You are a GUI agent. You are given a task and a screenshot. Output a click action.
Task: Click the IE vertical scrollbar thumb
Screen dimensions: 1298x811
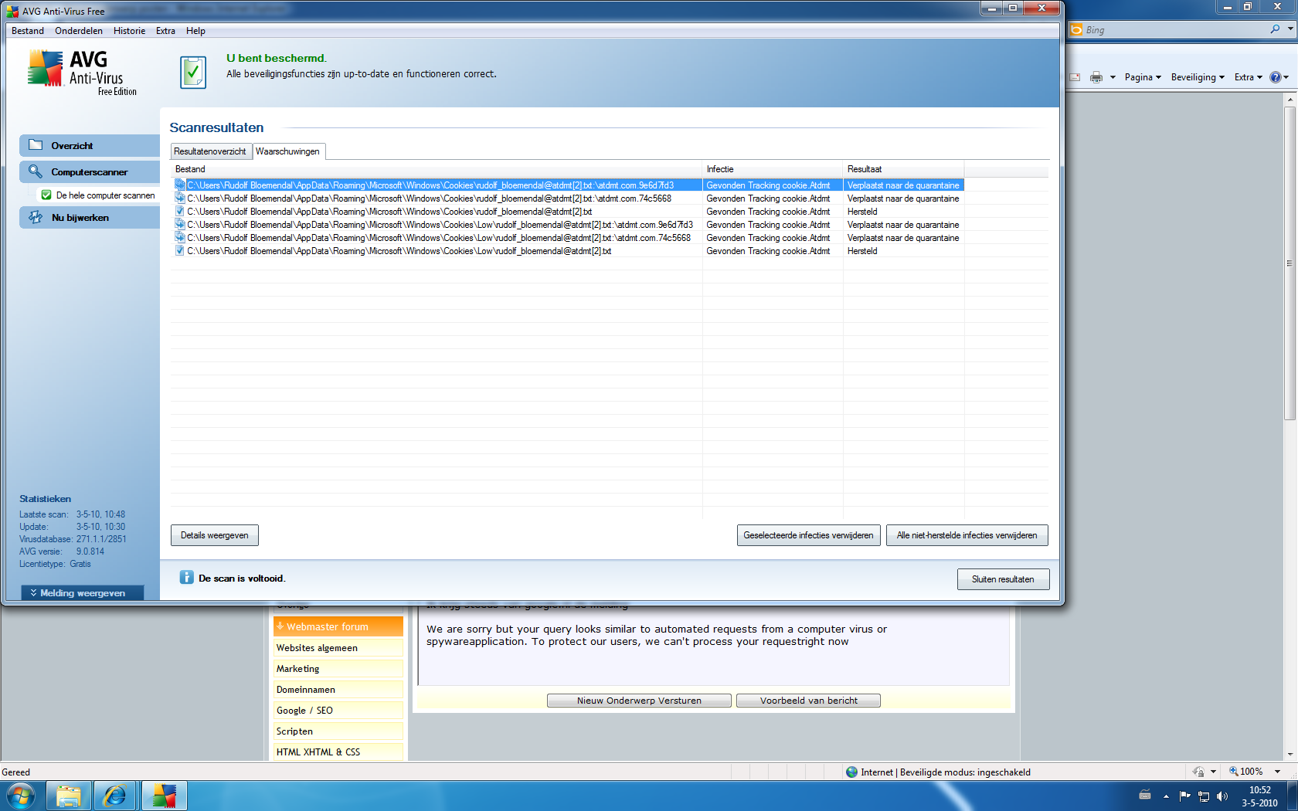[1290, 263]
